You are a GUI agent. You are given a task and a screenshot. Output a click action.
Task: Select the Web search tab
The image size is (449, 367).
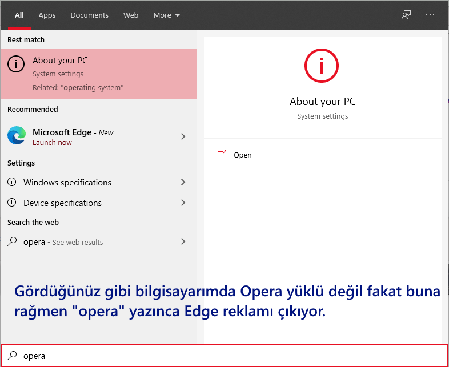(x=131, y=15)
